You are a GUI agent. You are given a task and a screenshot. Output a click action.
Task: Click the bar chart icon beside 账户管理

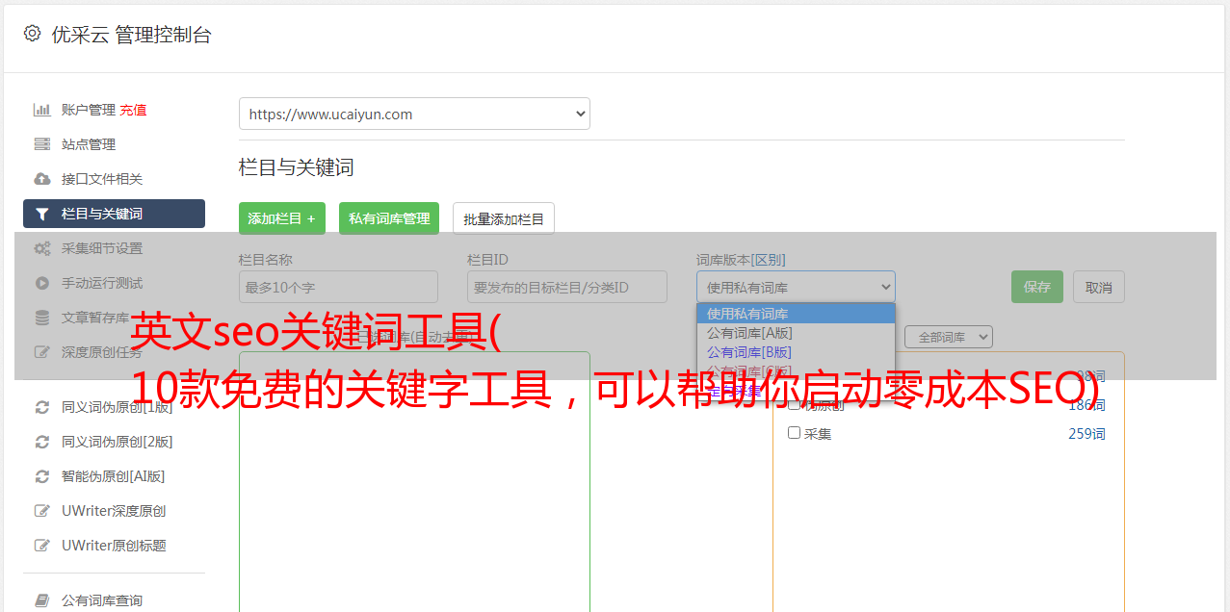[41, 110]
